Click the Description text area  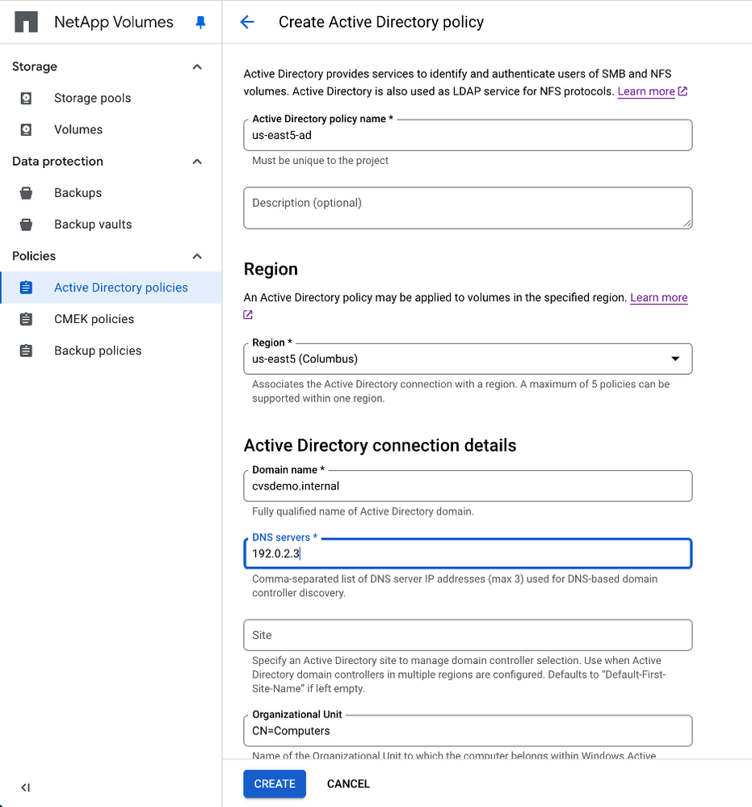click(468, 208)
